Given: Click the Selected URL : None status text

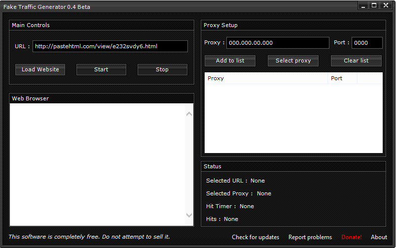Looking at the screenshot, I should pyautogui.click(x=235, y=181).
